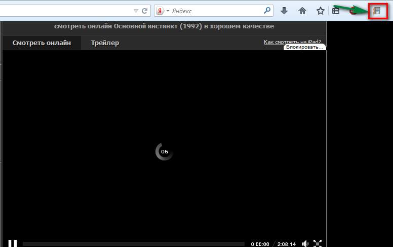Pause the video playback
The image size is (393, 247).
tap(13, 243)
